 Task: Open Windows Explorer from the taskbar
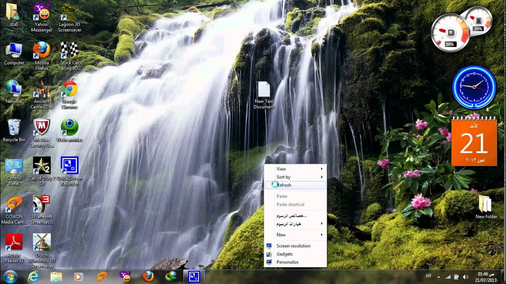point(56,277)
